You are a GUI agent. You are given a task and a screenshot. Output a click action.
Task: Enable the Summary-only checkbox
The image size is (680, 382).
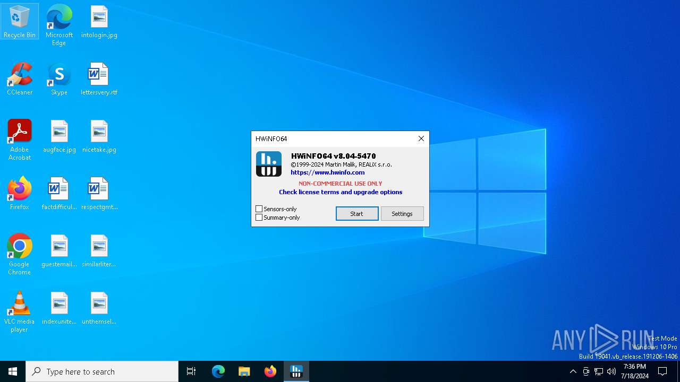(259, 218)
